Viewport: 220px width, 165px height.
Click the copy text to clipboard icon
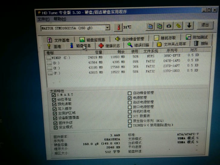coord(150,26)
